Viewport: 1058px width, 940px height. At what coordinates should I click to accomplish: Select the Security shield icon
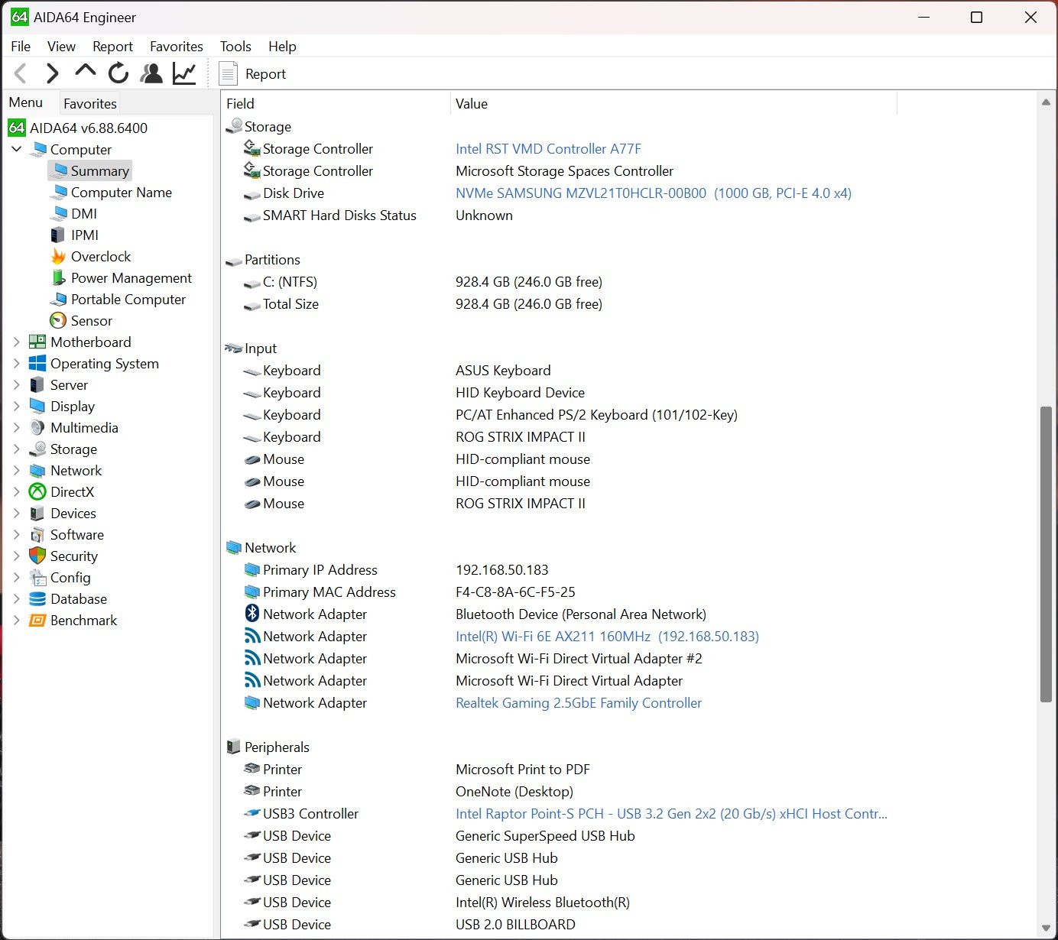coord(37,556)
